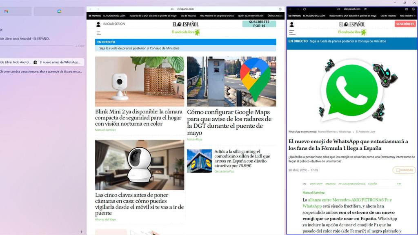Click the Clear button in the sidebar
Viewport: 418px width, 235px height.
tap(80, 46)
